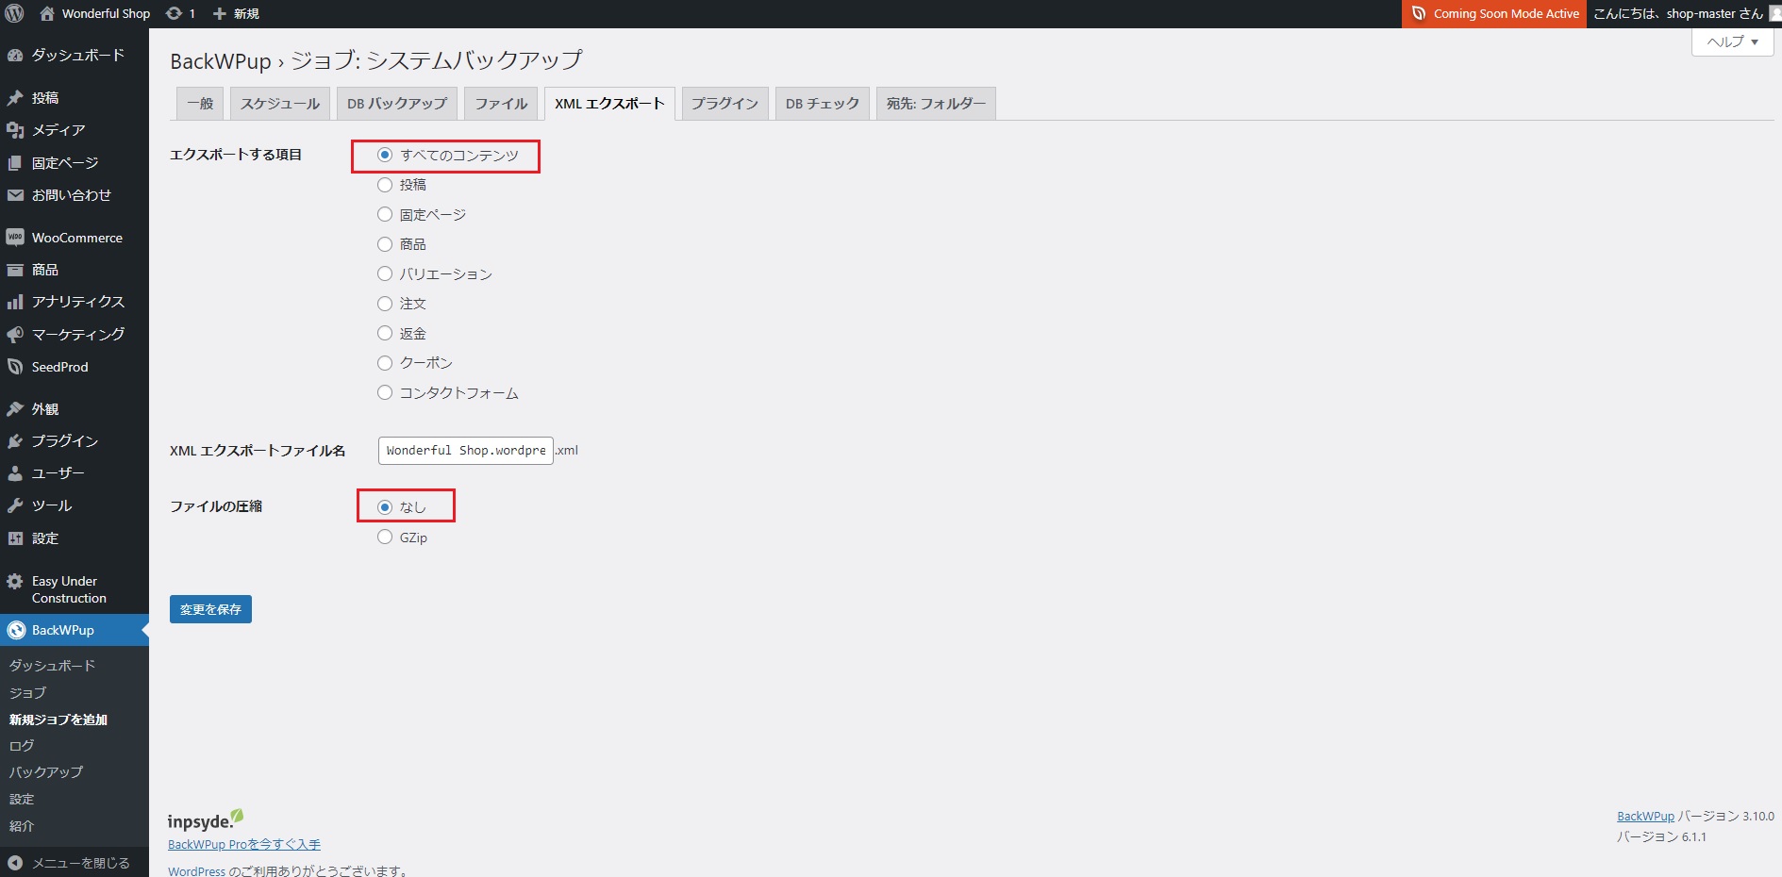Choose the クーポン export radio option
The height and width of the screenshot is (877, 1782).
tap(385, 363)
